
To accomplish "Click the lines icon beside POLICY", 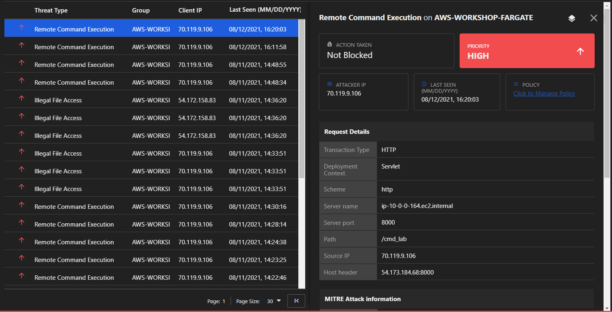I will pyautogui.click(x=516, y=84).
